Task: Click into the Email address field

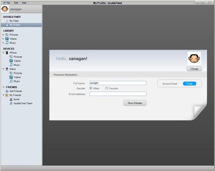Action: click(x=118, y=94)
